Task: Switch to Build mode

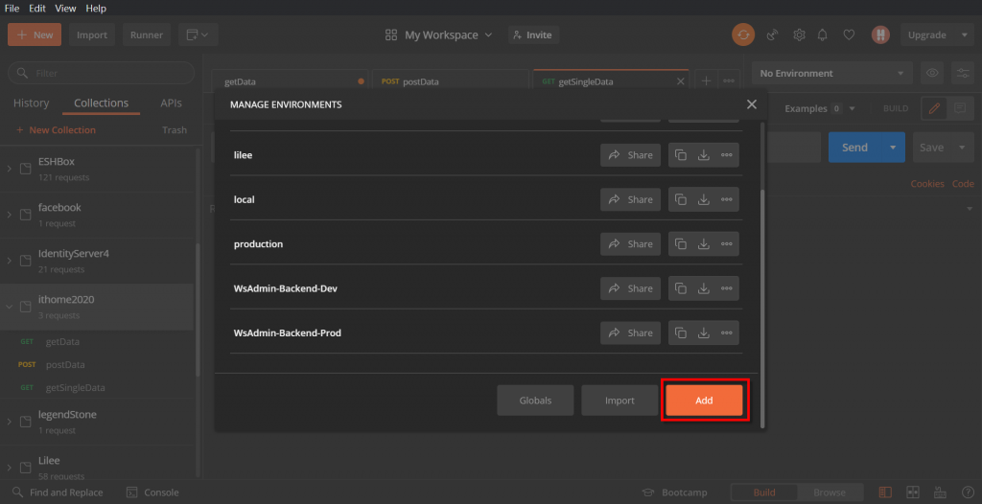Action: tap(764, 493)
